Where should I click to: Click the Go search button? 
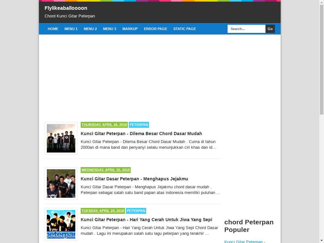click(x=270, y=29)
